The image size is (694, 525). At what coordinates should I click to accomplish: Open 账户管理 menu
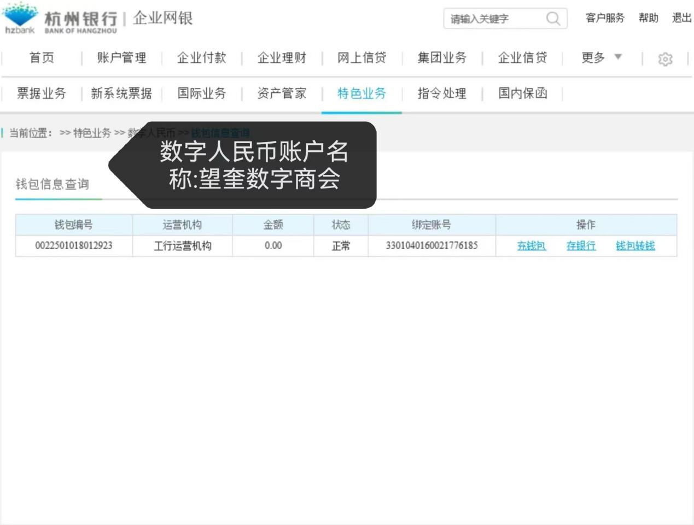tap(121, 58)
